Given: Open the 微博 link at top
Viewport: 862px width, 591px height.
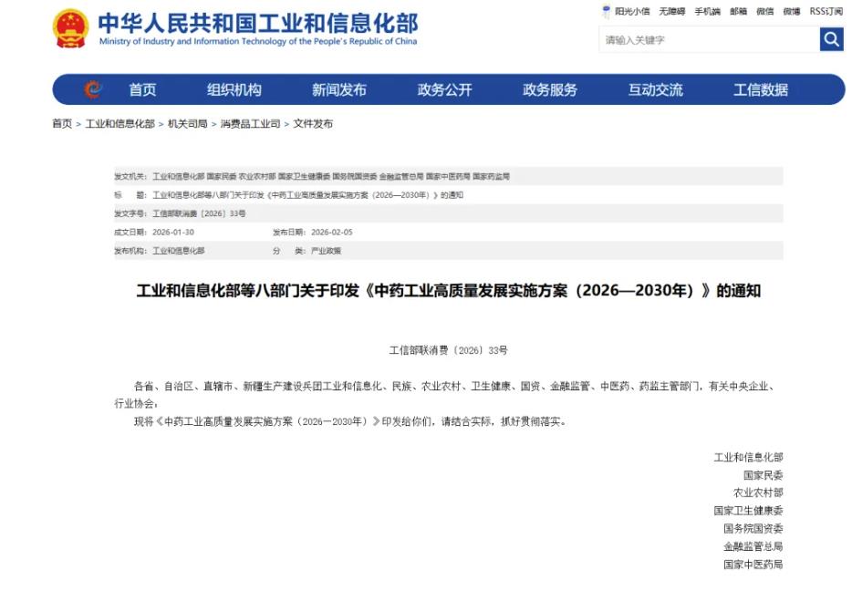Looking at the screenshot, I should [791, 12].
